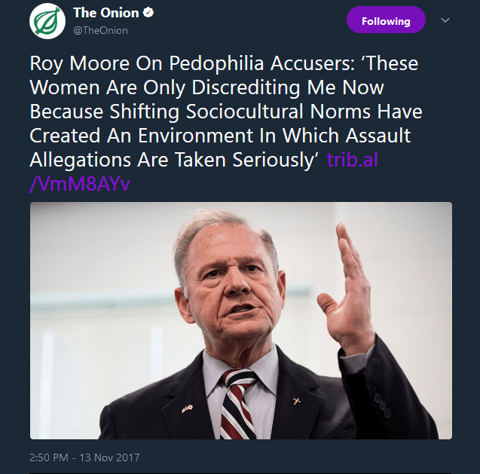The image size is (480, 474).
Task: Click the leaf logo inside the avatar
Action: coord(48,22)
